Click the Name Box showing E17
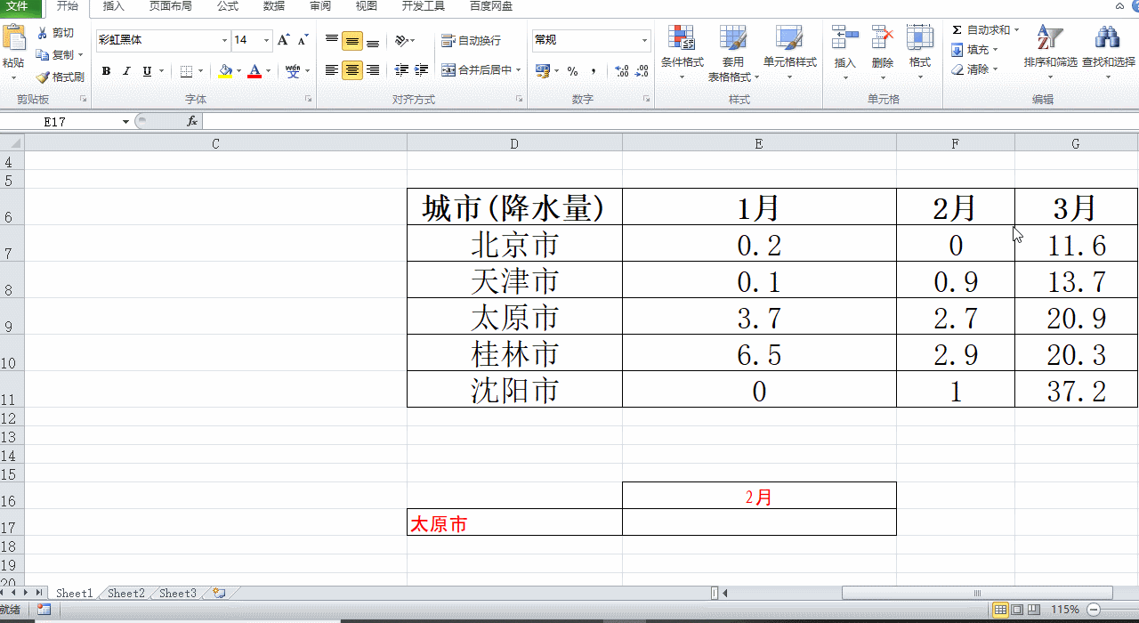 tap(61, 121)
